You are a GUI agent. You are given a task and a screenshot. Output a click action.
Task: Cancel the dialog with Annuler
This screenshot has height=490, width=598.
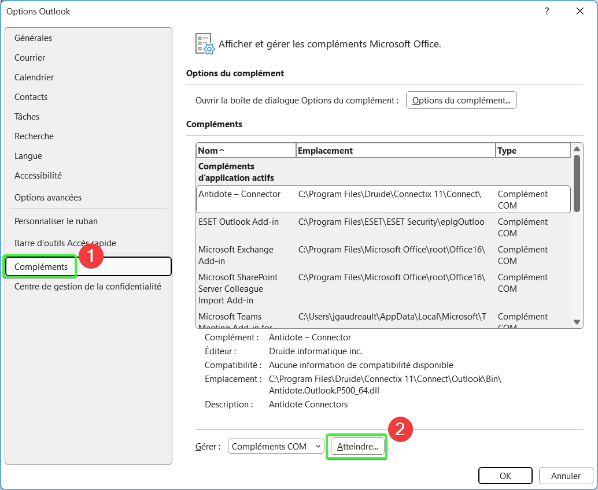(566, 476)
